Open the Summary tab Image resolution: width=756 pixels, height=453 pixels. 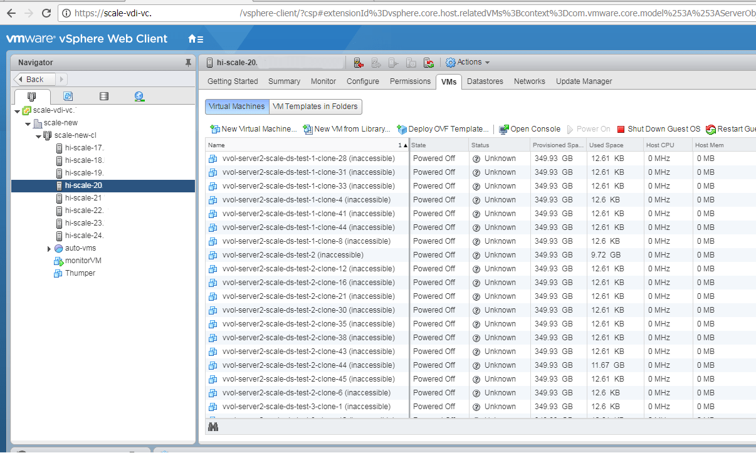[x=284, y=81]
